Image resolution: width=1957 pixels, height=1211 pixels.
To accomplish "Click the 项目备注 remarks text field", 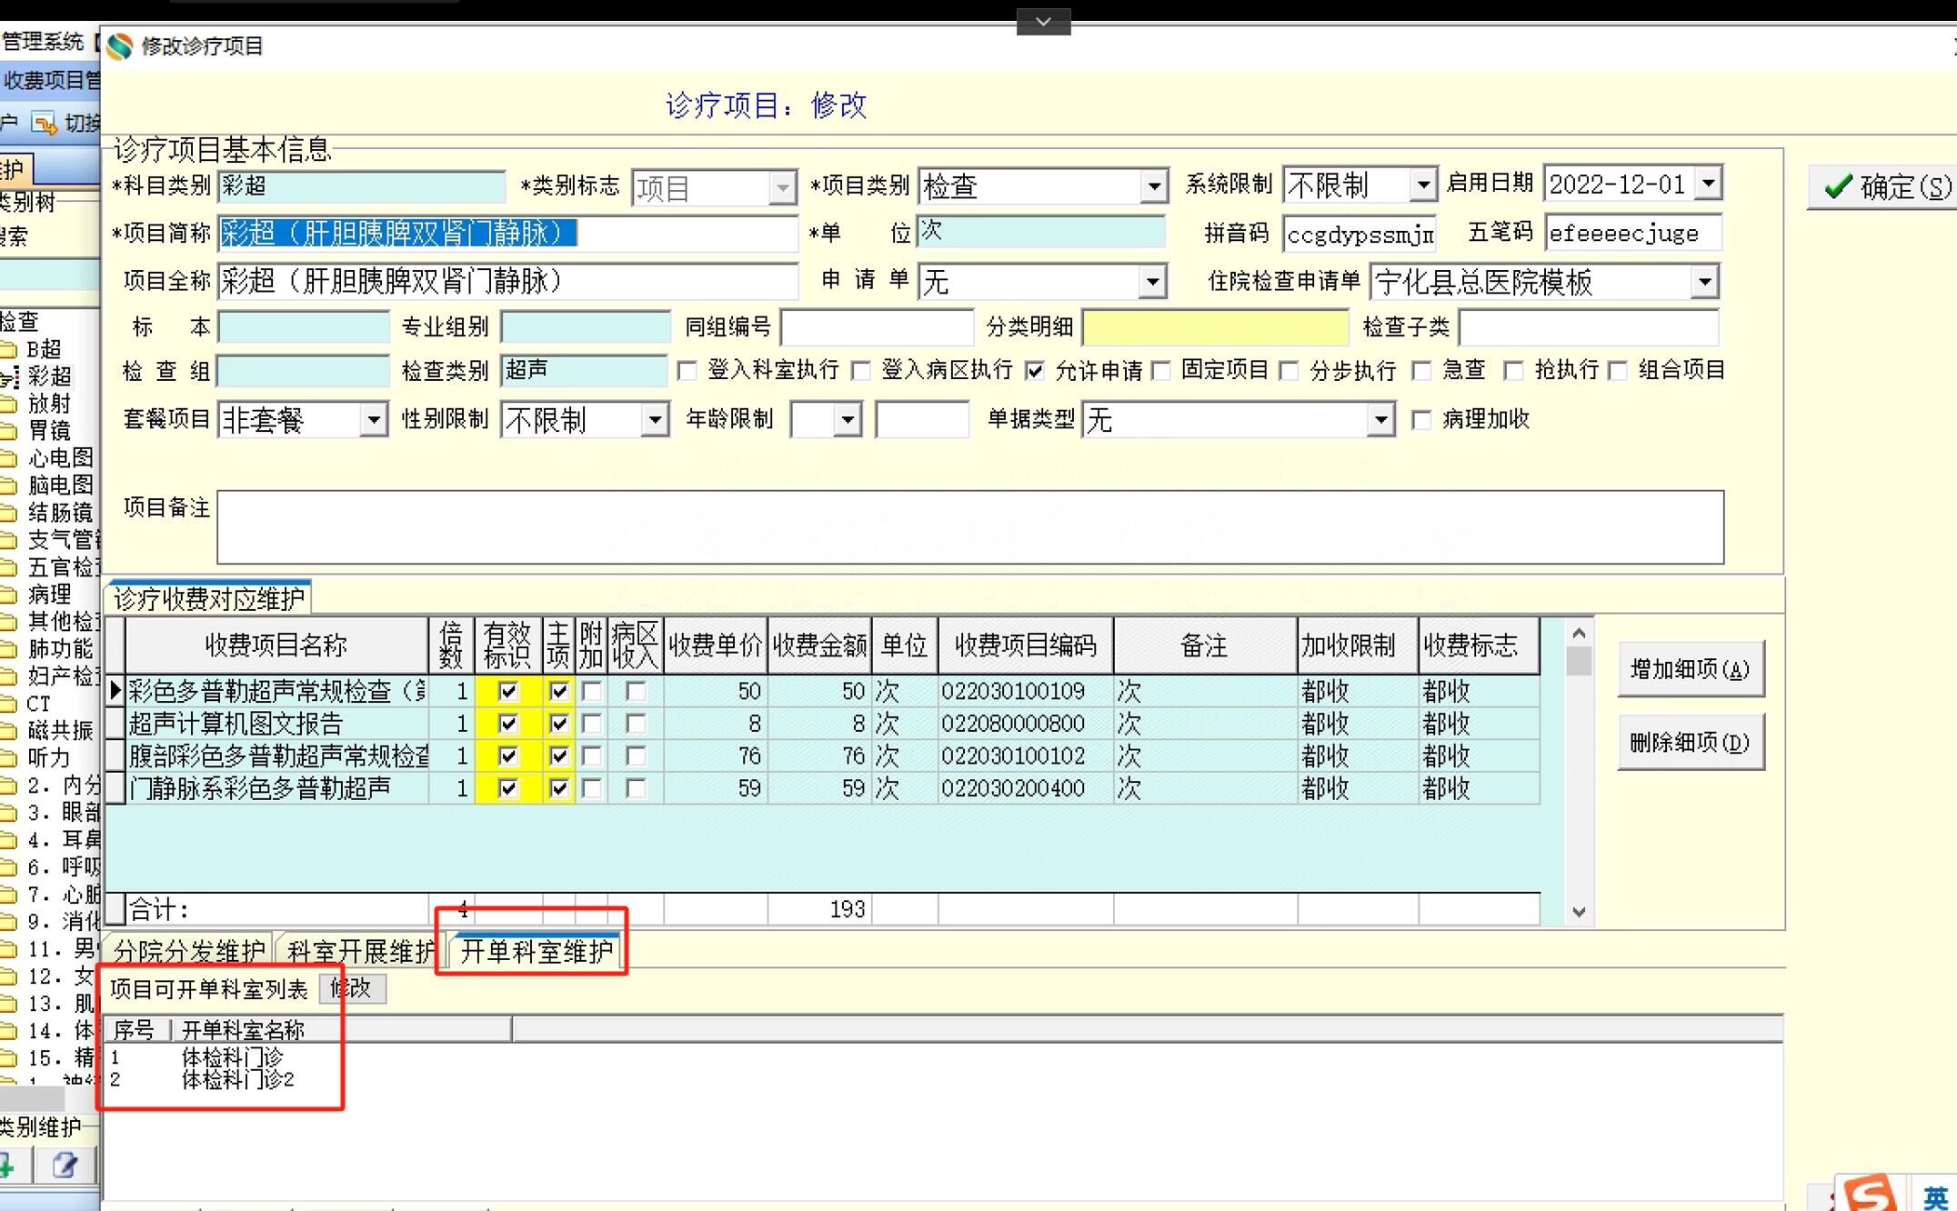I will (x=969, y=527).
